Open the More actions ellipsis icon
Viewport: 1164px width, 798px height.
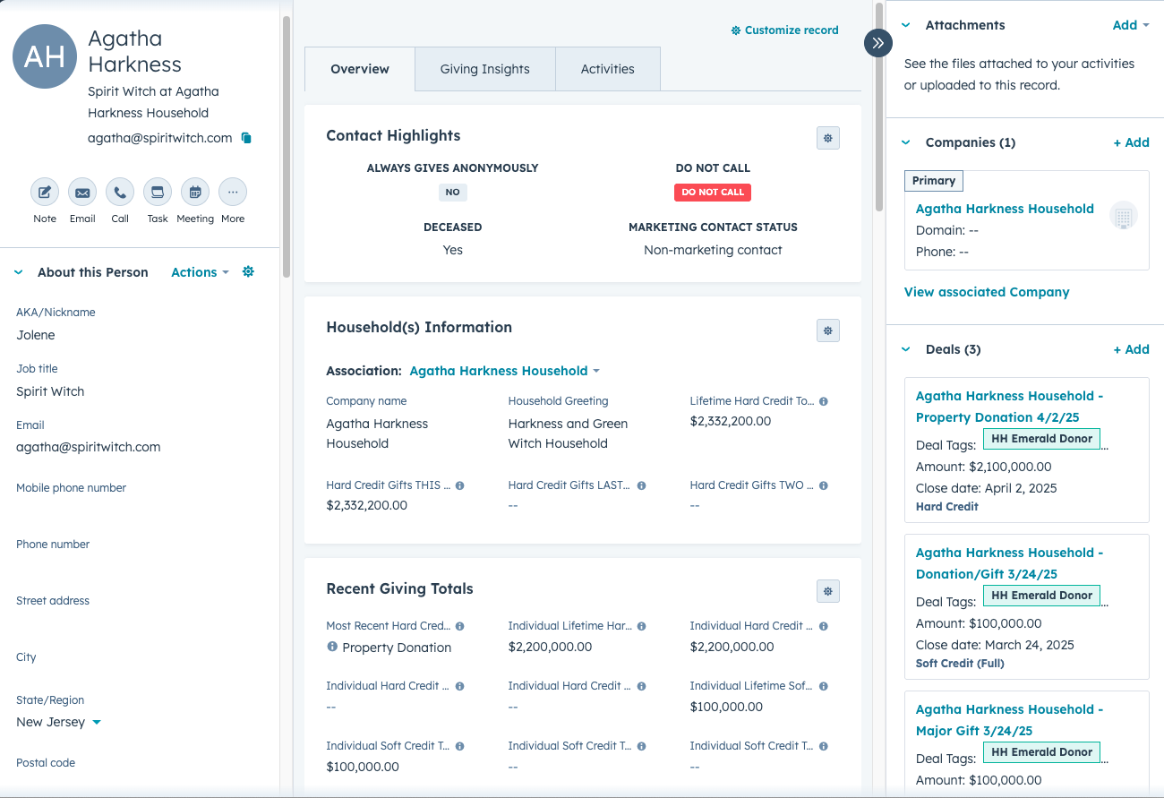tap(233, 193)
